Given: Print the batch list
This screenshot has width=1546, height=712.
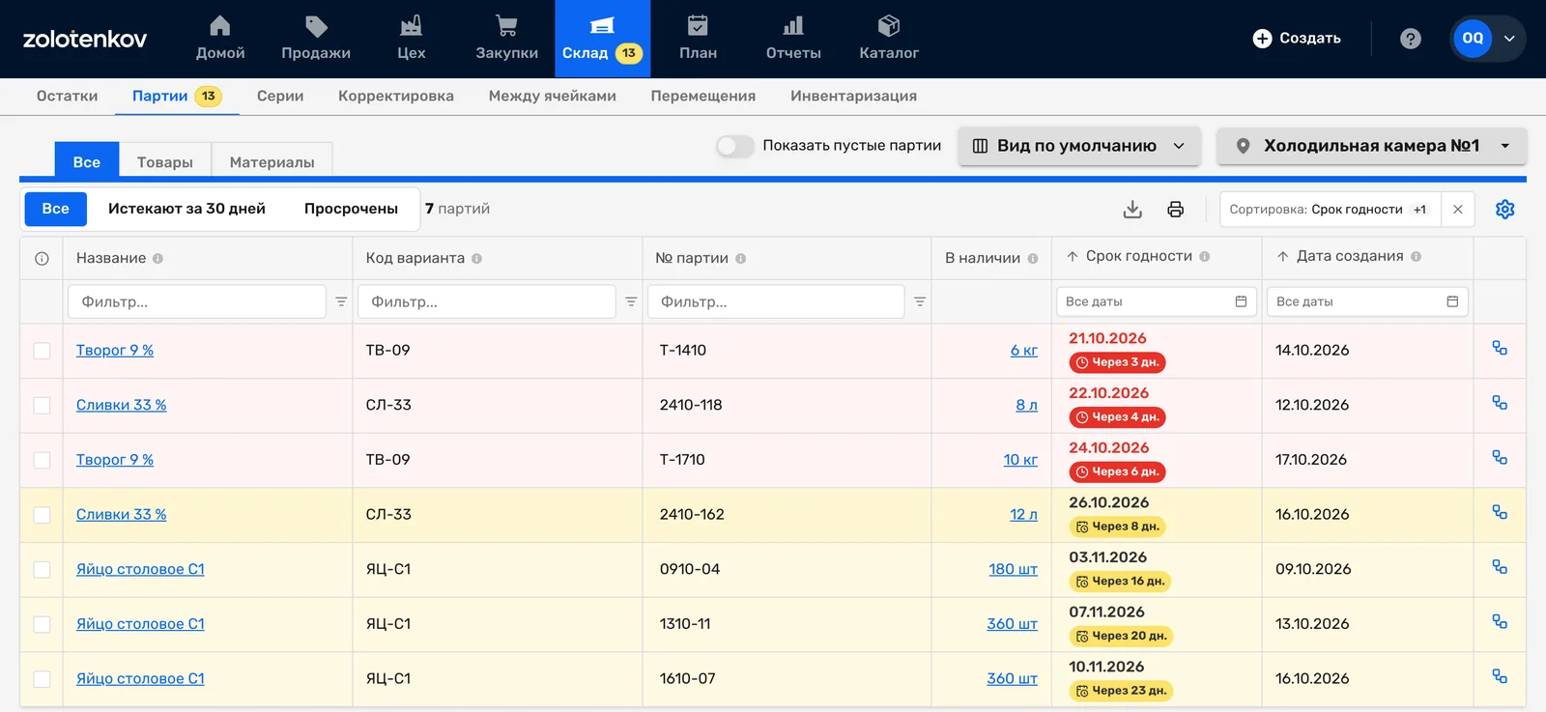Looking at the screenshot, I should click(x=1176, y=210).
